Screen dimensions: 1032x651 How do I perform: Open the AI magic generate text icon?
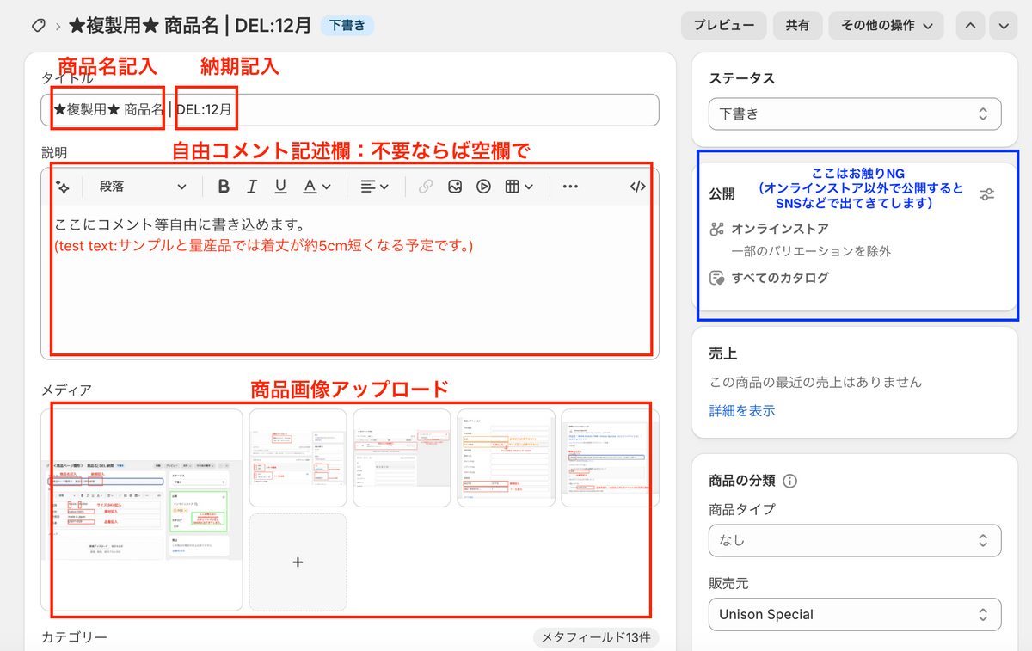[63, 187]
